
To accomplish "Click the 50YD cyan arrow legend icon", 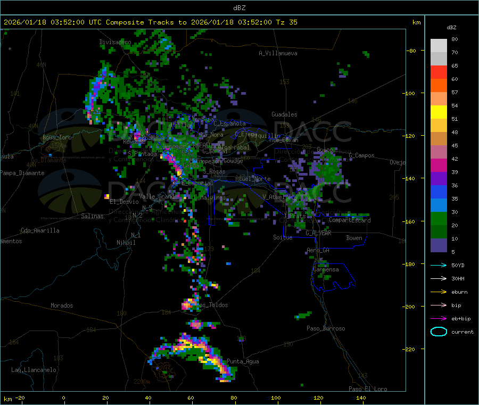I will [x=439, y=265].
